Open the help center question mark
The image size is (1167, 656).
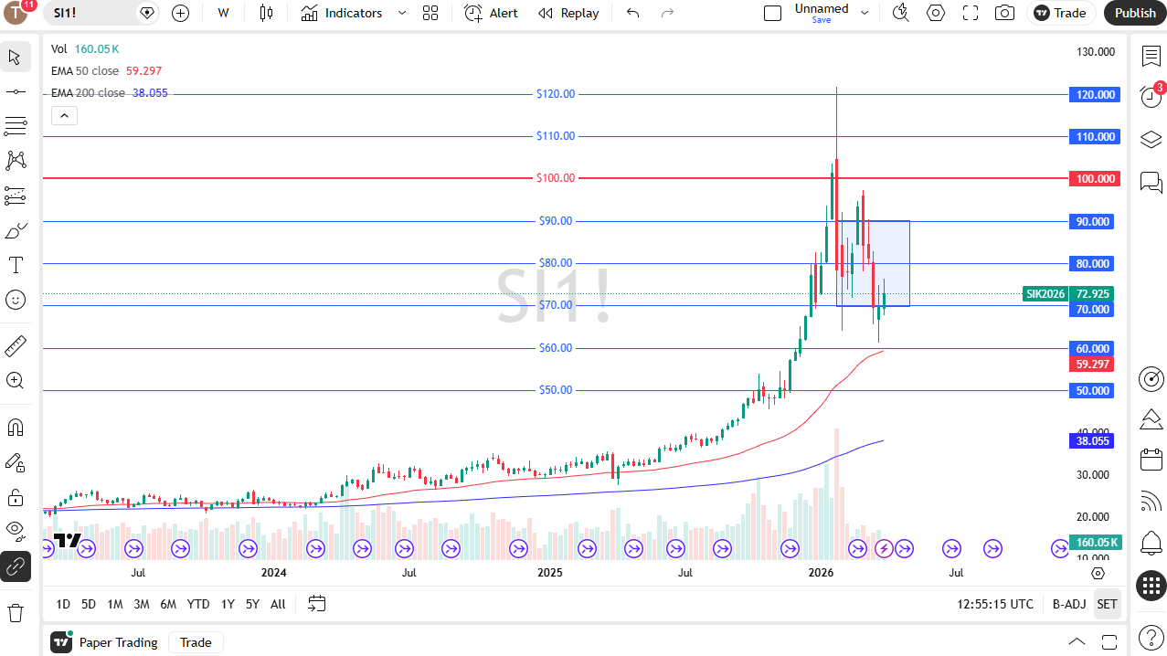point(1151,637)
